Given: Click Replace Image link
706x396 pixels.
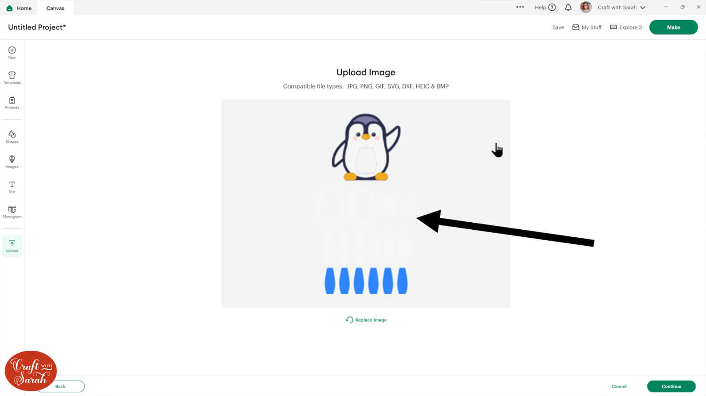Looking at the screenshot, I should pyautogui.click(x=366, y=320).
